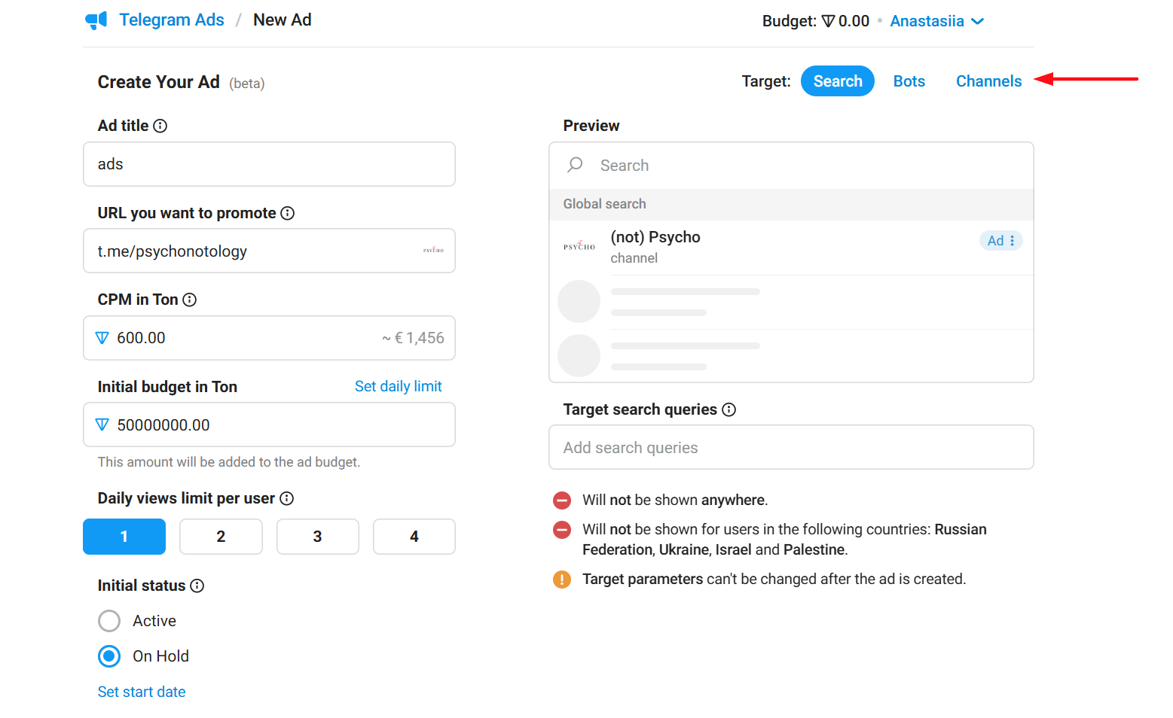Open the Ad options three-dot menu

pyautogui.click(x=1012, y=241)
